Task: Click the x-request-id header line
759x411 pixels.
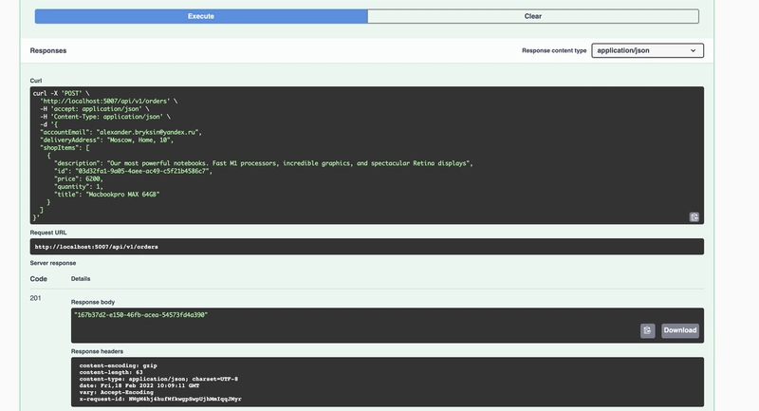Action: tap(160, 399)
